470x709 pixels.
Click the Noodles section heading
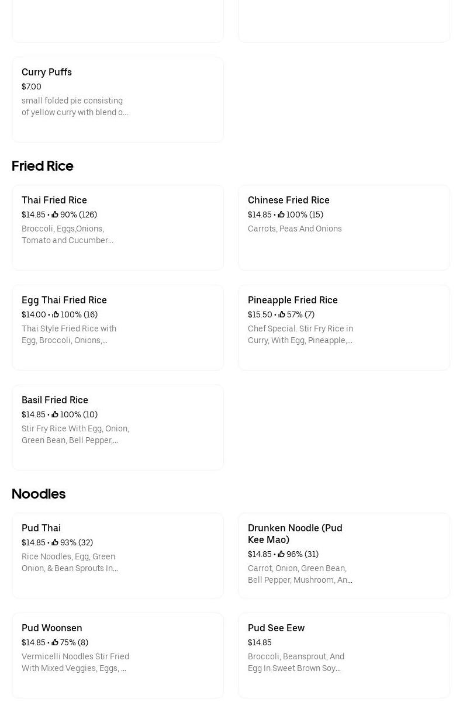pyautogui.click(x=39, y=494)
